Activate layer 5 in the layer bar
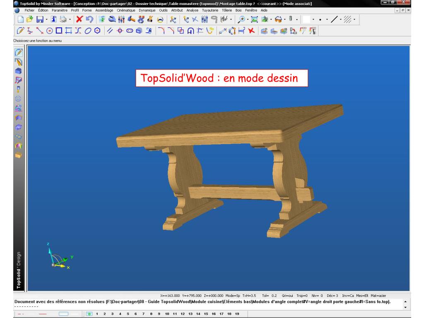This screenshot has height=318, width=424. (x=128, y=314)
